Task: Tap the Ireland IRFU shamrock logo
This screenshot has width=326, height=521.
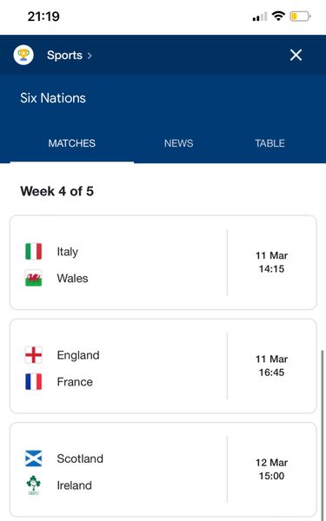Action: click(x=34, y=485)
